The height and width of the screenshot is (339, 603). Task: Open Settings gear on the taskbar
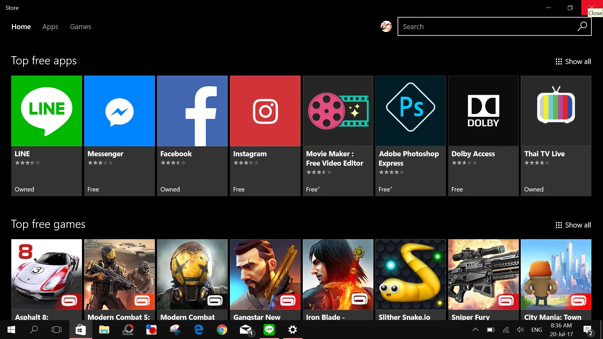coord(293,330)
